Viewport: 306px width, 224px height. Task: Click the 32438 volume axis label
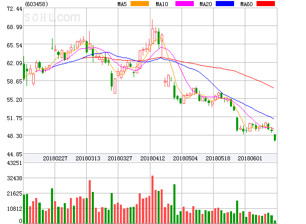tap(14, 178)
